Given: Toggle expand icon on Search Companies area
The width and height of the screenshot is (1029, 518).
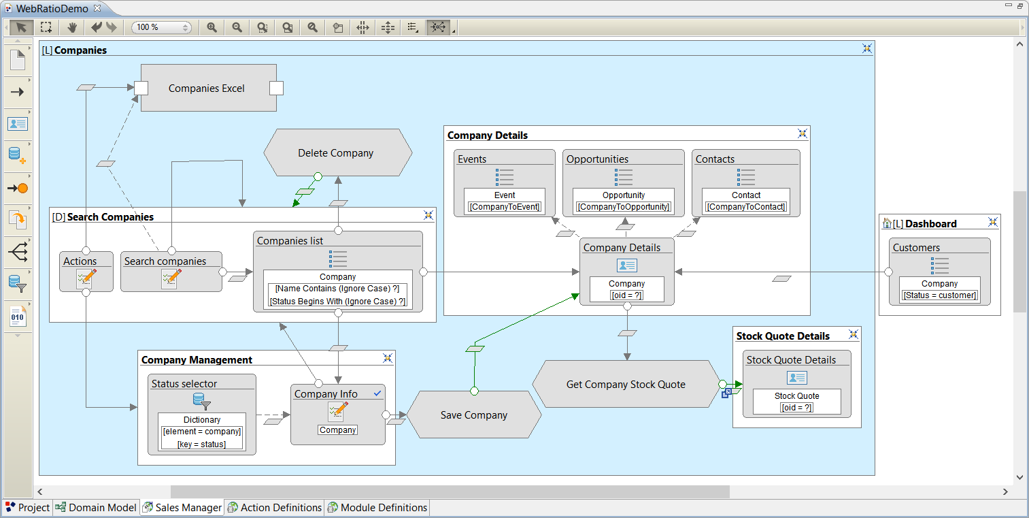Looking at the screenshot, I should pyautogui.click(x=428, y=216).
